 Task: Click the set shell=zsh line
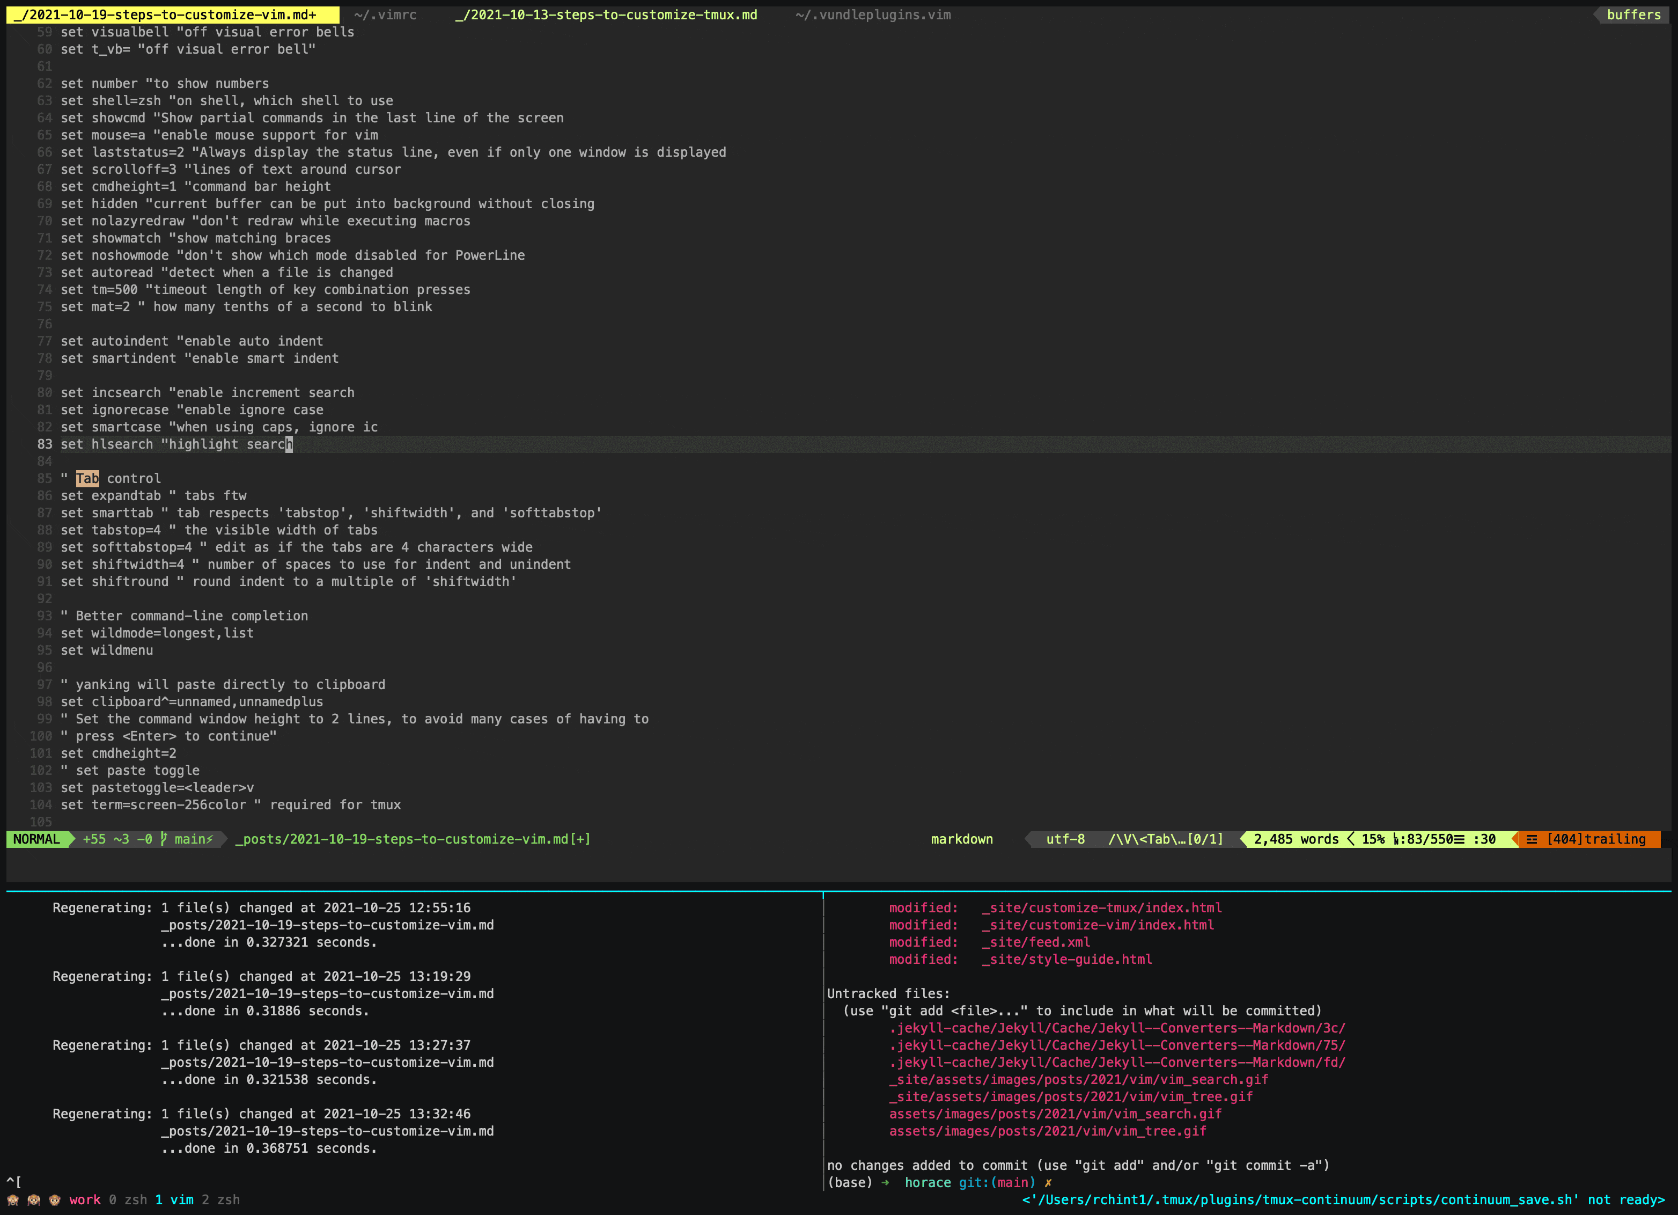coord(227,101)
